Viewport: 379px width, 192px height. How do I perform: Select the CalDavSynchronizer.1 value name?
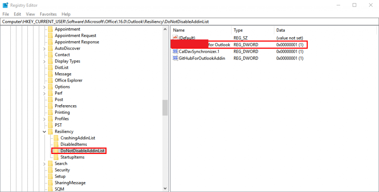pyautogui.click(x=199, y=51)
